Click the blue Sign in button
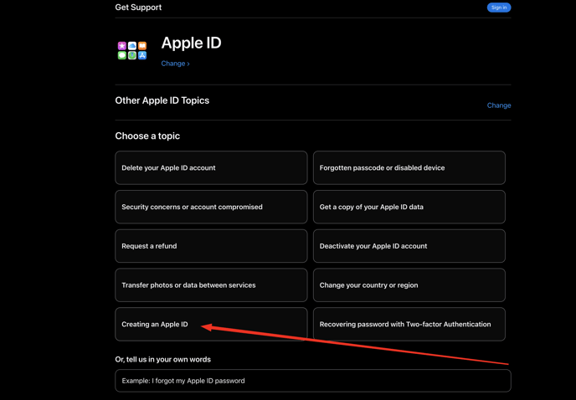 click(x=498, y=8)
